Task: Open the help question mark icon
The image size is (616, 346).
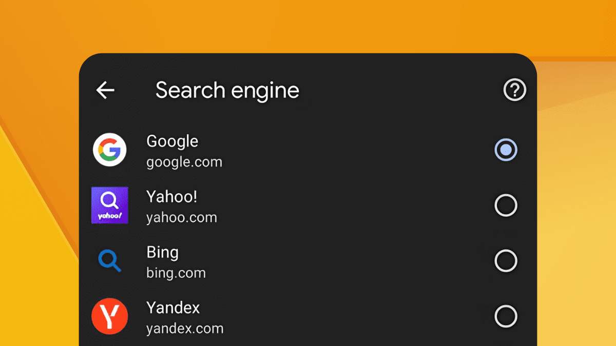Action: tap(514, 90)
